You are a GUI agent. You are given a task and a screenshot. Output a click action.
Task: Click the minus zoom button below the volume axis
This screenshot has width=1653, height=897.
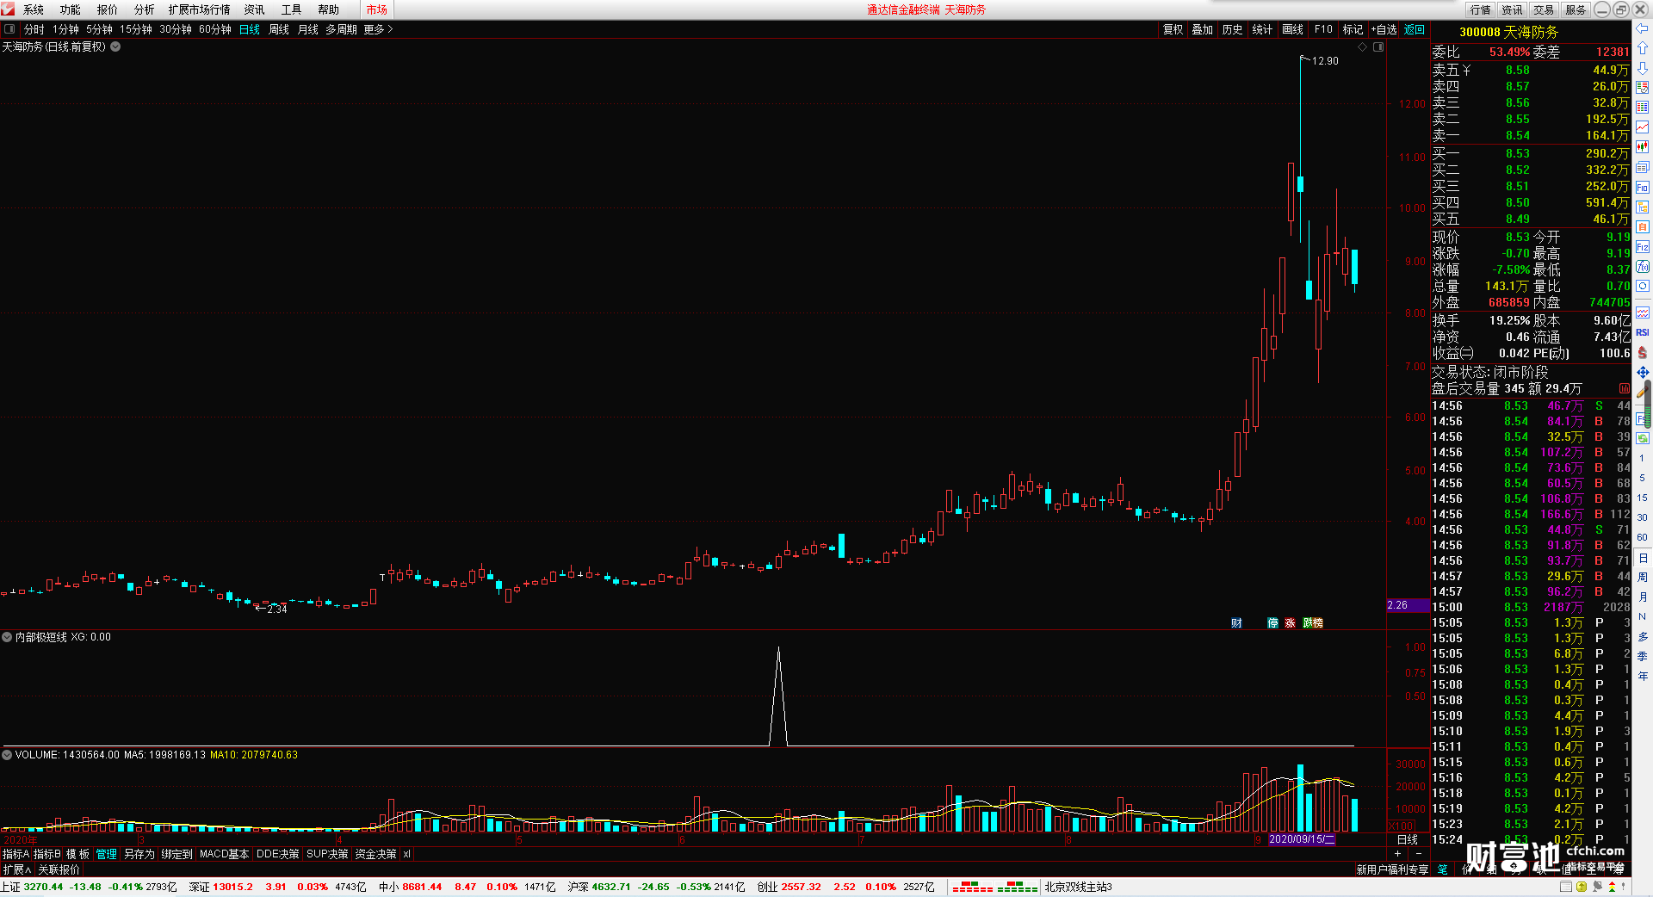[1419, 853]
